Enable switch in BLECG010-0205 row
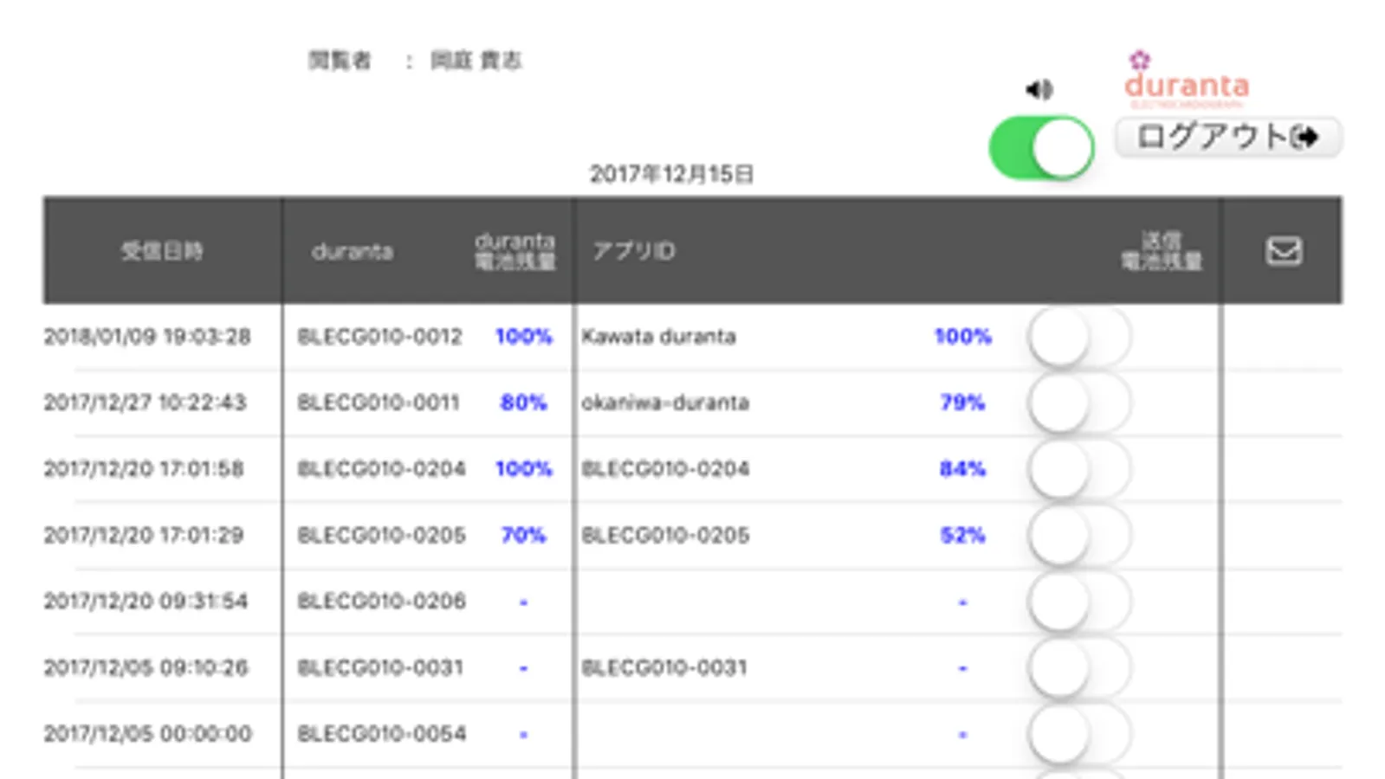1385x779 pixels. coord(1080,535)
